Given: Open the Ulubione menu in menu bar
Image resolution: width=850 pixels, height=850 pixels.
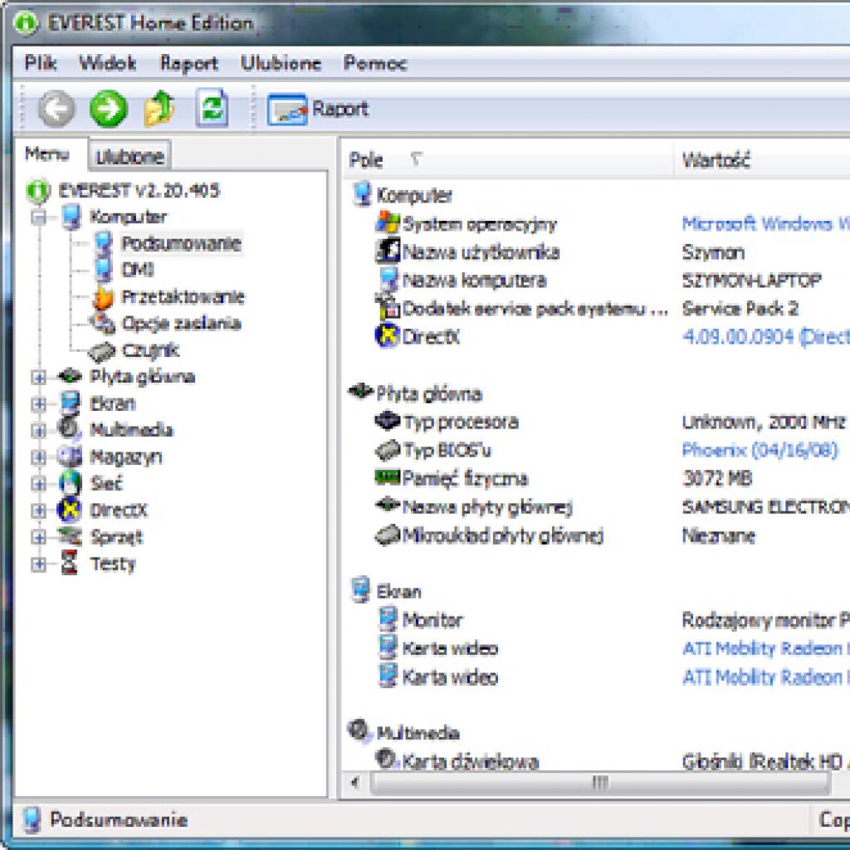Looking at the screenshot, I should click(281, 63).
